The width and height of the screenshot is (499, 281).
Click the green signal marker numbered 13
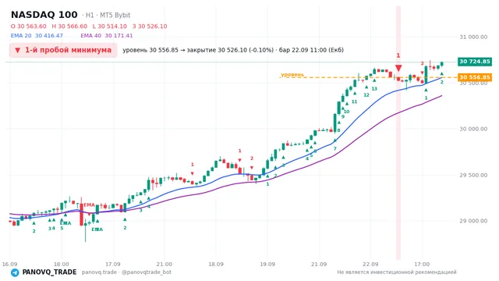pos(374,89)
